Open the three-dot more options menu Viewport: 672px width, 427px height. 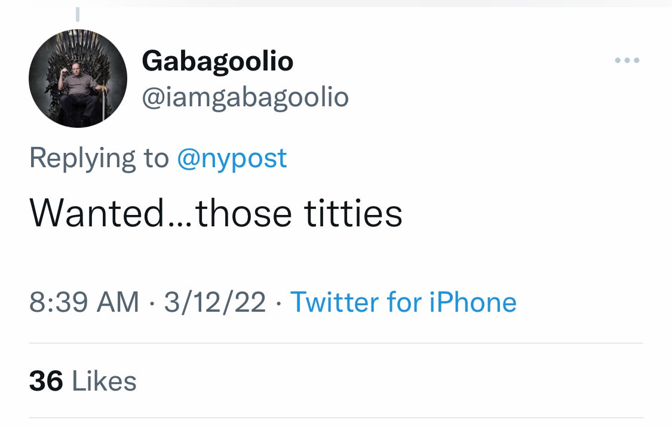click(628, 60)
